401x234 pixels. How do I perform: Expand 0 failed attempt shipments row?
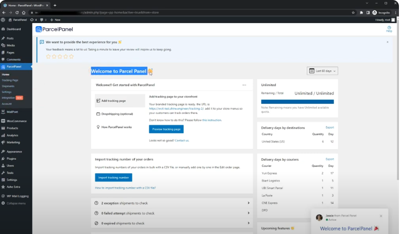(172, 213)
